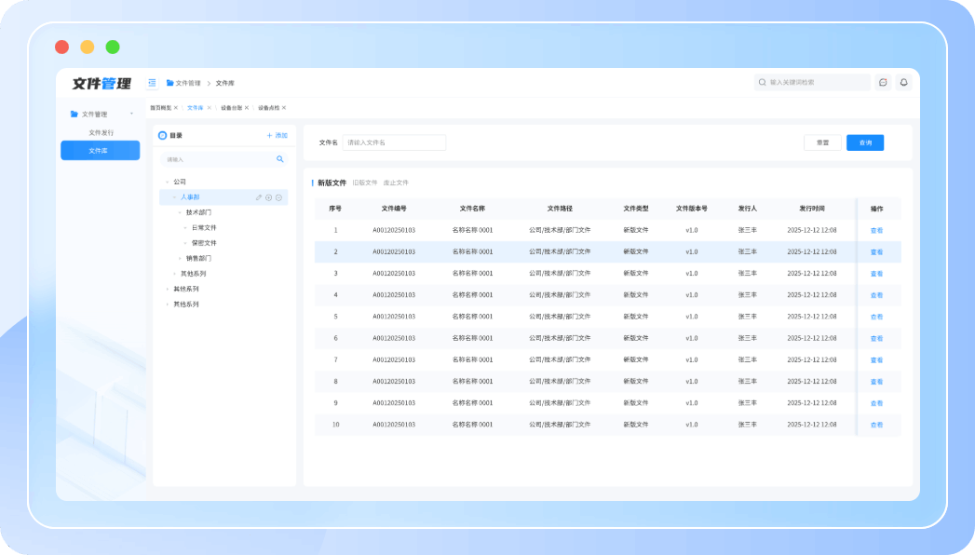975x555 pixels.
Task: Click the pencil edit icon on 人事部
Action: (259, 197)
